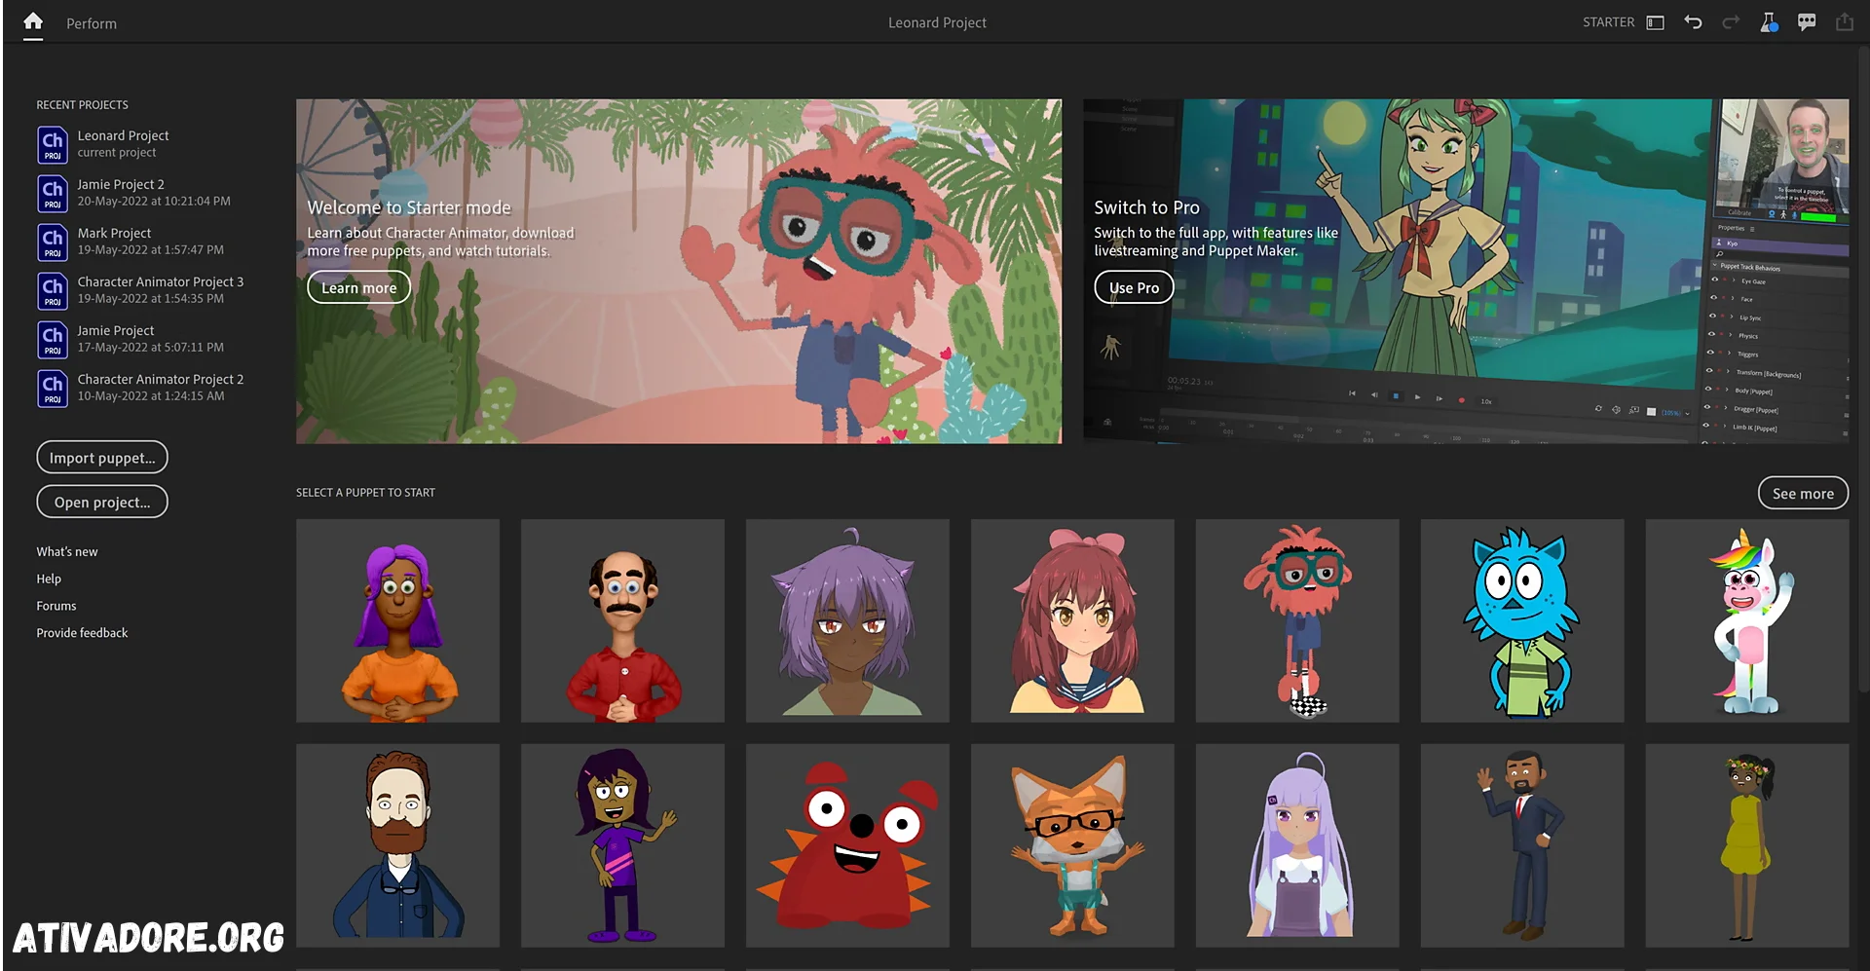Screen dimensions: 1870x971
Task: Click the Import puppet button
Action: (x=102, y=458)
